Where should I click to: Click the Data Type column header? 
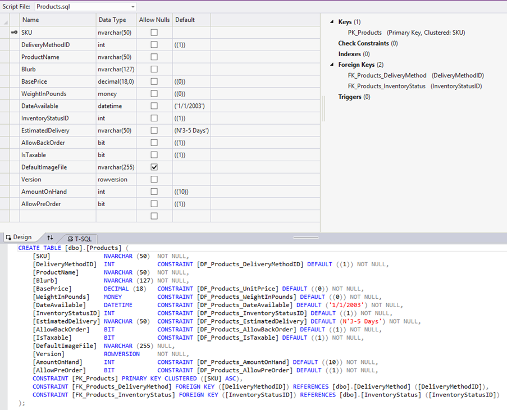pos(116,20)
